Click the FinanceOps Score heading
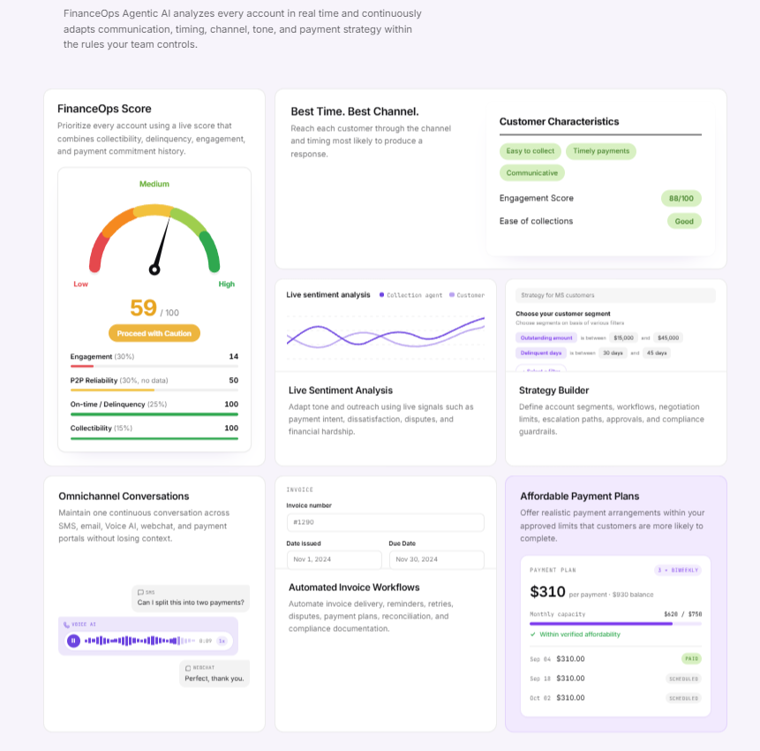This screenshot has width=760, height=751. point(104,109)
